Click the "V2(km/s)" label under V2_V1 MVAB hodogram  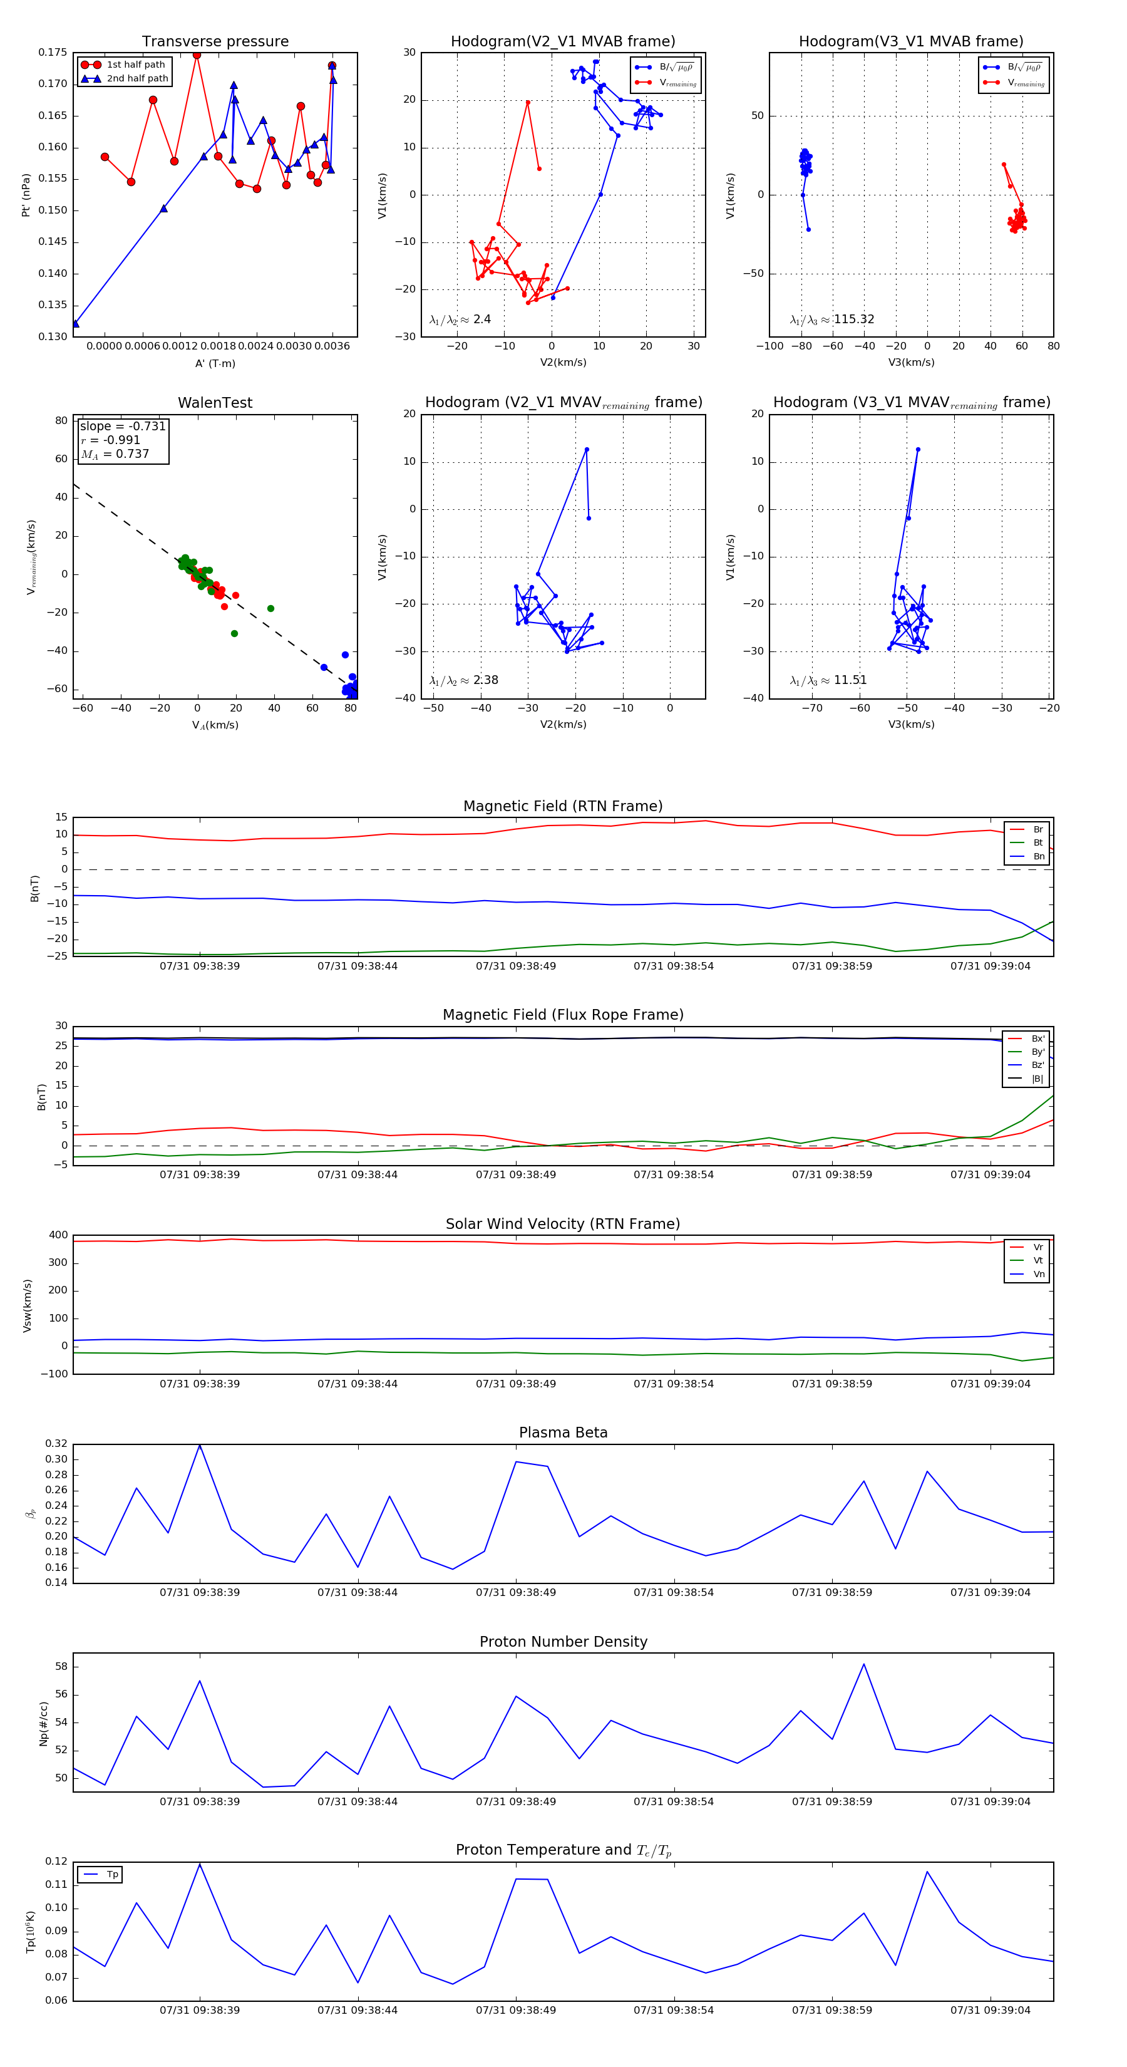(563, 363)
